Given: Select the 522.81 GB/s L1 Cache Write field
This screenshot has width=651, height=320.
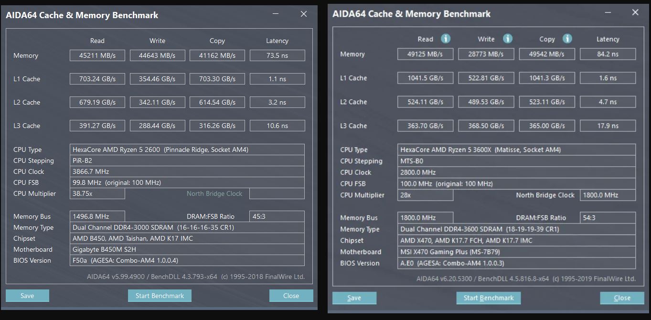Looking at the screenshot, I should (x=486, y=78).
